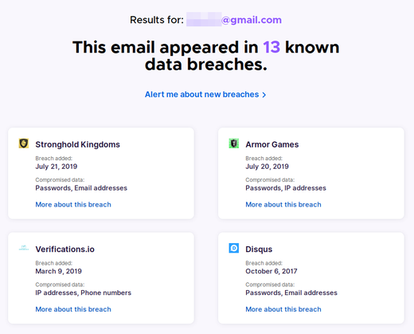Viewport: 414px width, 334px height.
Task: Open More about this breach for Stronghold Kingdoms
Action: (x=73, y=205)
